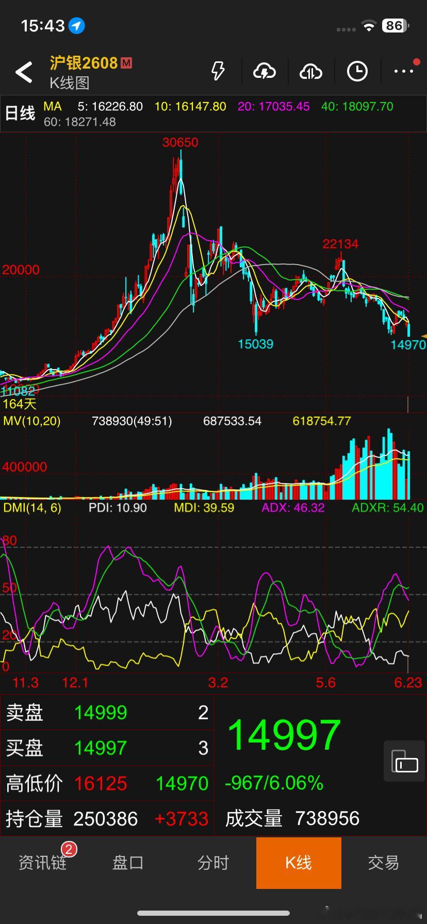This screenshot has height=924, width=427.
Task: Tap the red notification badge 2
Action: click(x=69, y=849)
